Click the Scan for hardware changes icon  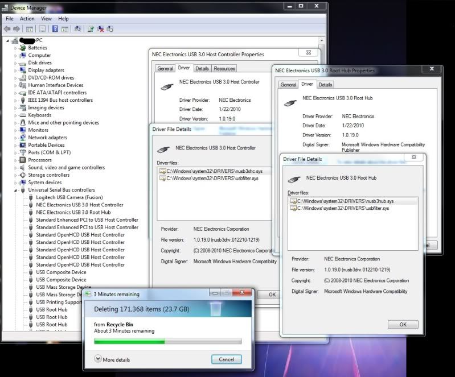[78, 28]
